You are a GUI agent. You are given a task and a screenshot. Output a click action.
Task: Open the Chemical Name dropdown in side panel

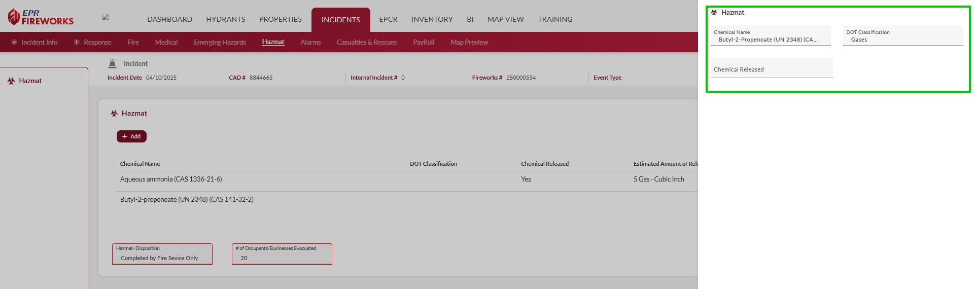click(770, 36)
